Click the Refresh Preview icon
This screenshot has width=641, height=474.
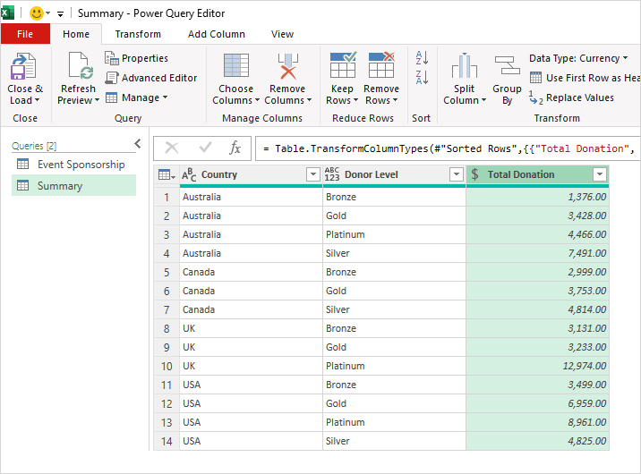pos(81,65)
